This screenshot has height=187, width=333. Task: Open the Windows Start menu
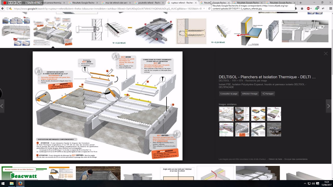pyautogui.click(x=3, y=184)
